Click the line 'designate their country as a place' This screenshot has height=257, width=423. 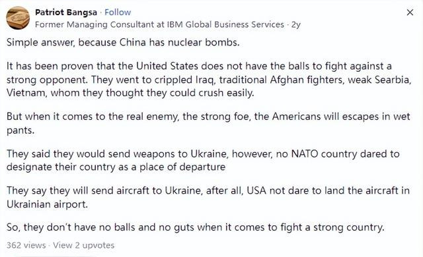(x=116, y=167)
